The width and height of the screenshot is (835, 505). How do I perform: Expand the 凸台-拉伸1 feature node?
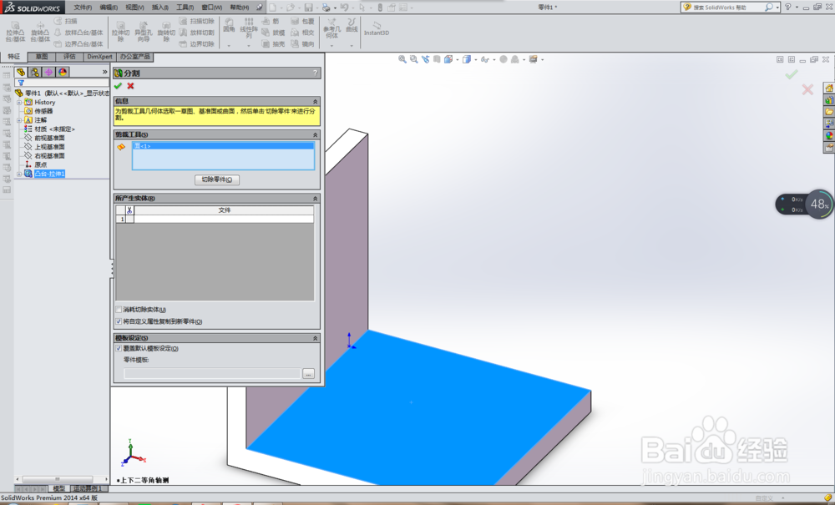pyautogui.click(x=19, y=174)
